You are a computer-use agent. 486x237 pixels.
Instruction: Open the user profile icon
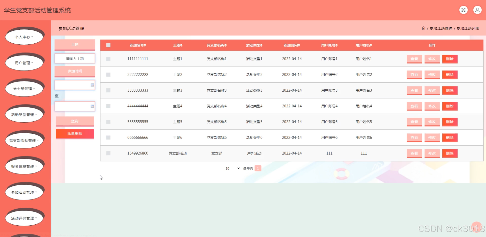click(x=477, y=10)
